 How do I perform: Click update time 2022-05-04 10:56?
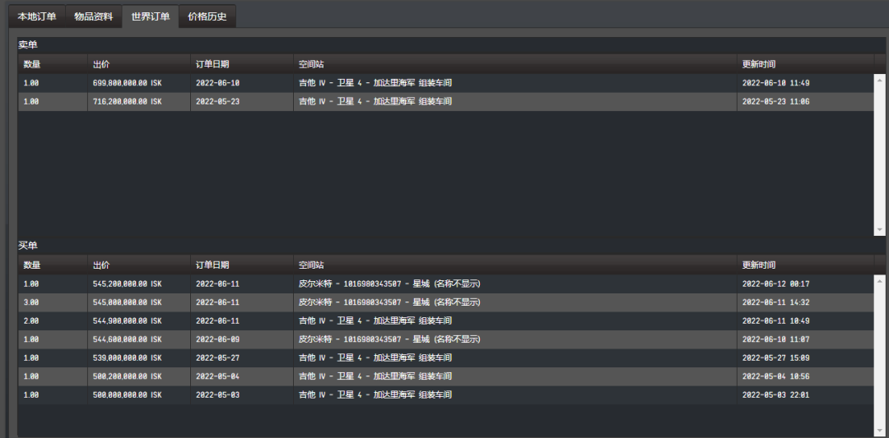point(775,376)
